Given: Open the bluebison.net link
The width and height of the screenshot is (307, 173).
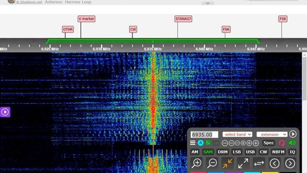Looking at the screenshot, I should [29, 2].
